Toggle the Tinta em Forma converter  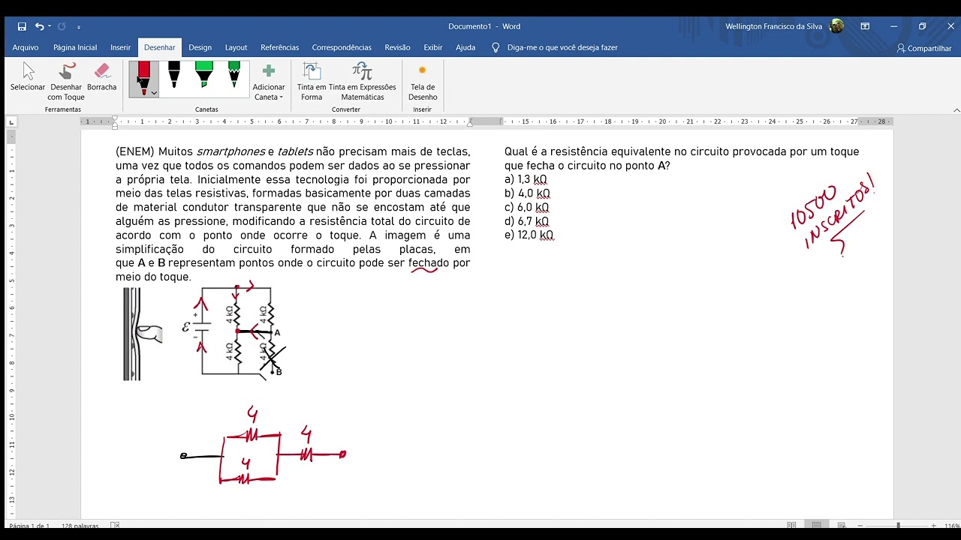312,81
